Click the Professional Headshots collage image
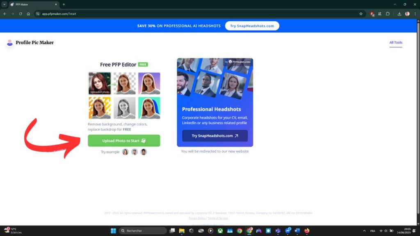Viewport: 420px width, 236px height. (215, 79)
